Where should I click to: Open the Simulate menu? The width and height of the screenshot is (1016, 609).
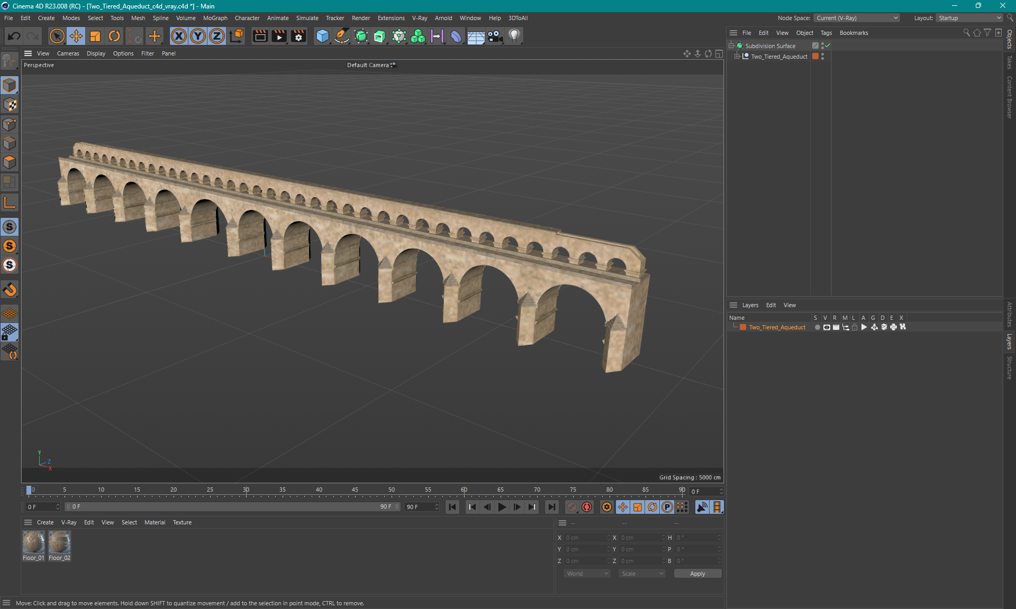307,18
